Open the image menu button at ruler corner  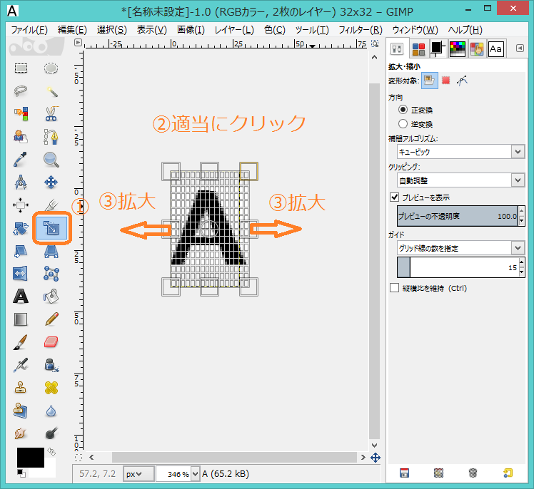(x=79, y=43)
